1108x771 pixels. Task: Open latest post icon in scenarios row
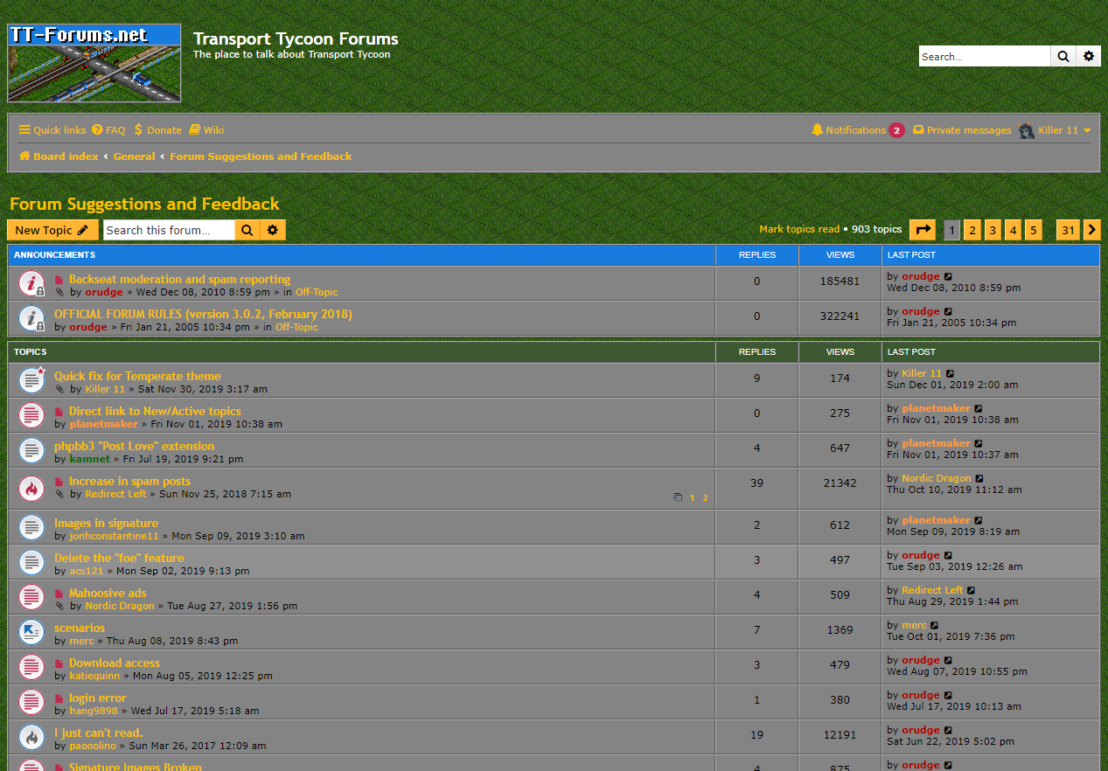click(x=935, y=626)
